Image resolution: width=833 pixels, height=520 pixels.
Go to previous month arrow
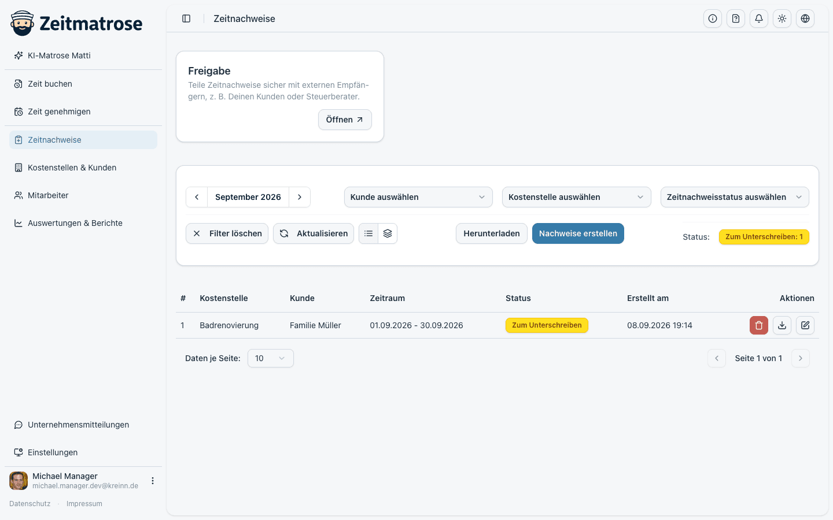tap(197, 197)
